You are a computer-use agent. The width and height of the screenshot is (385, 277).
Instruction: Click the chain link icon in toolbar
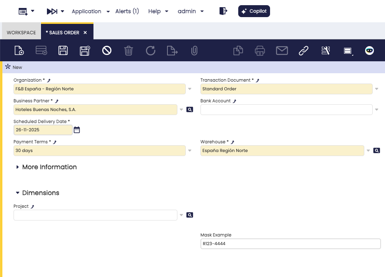[303, 51]
